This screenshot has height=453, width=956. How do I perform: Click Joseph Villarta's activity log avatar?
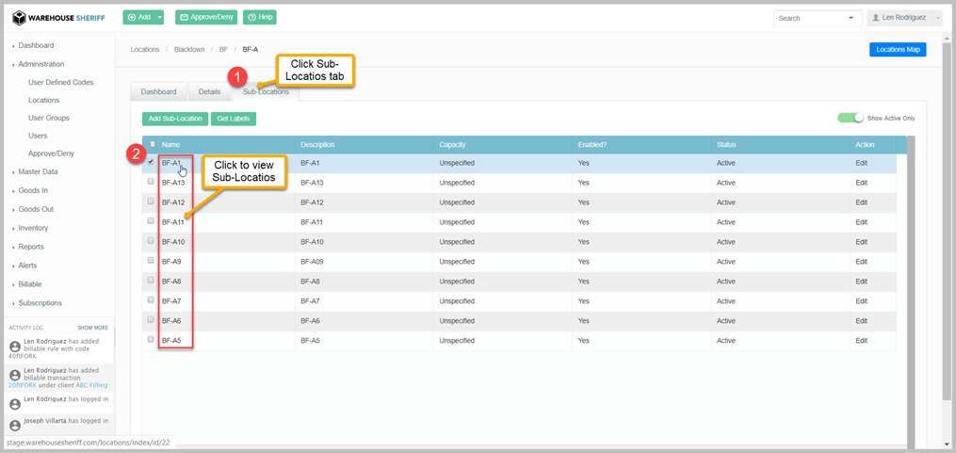(15, 424)
